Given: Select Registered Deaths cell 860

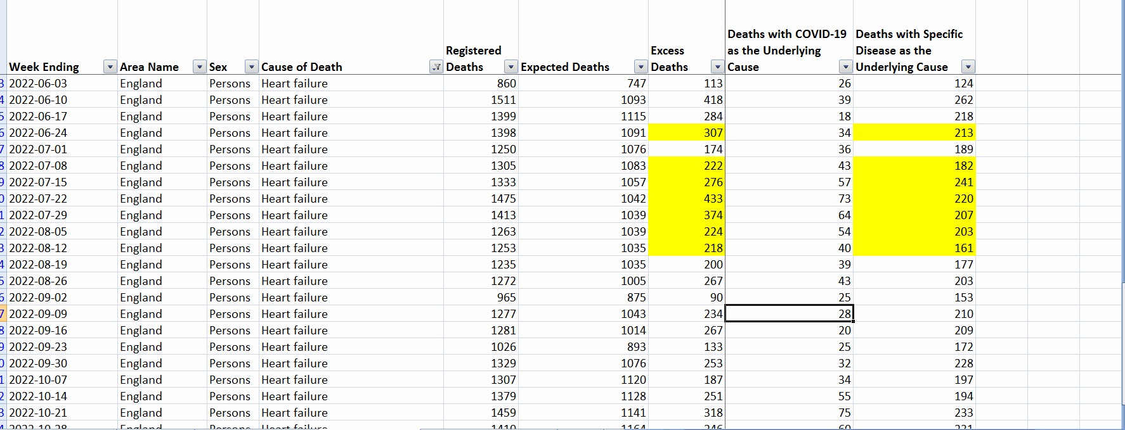Looking at the screenshot, I should tap(481, 83).
